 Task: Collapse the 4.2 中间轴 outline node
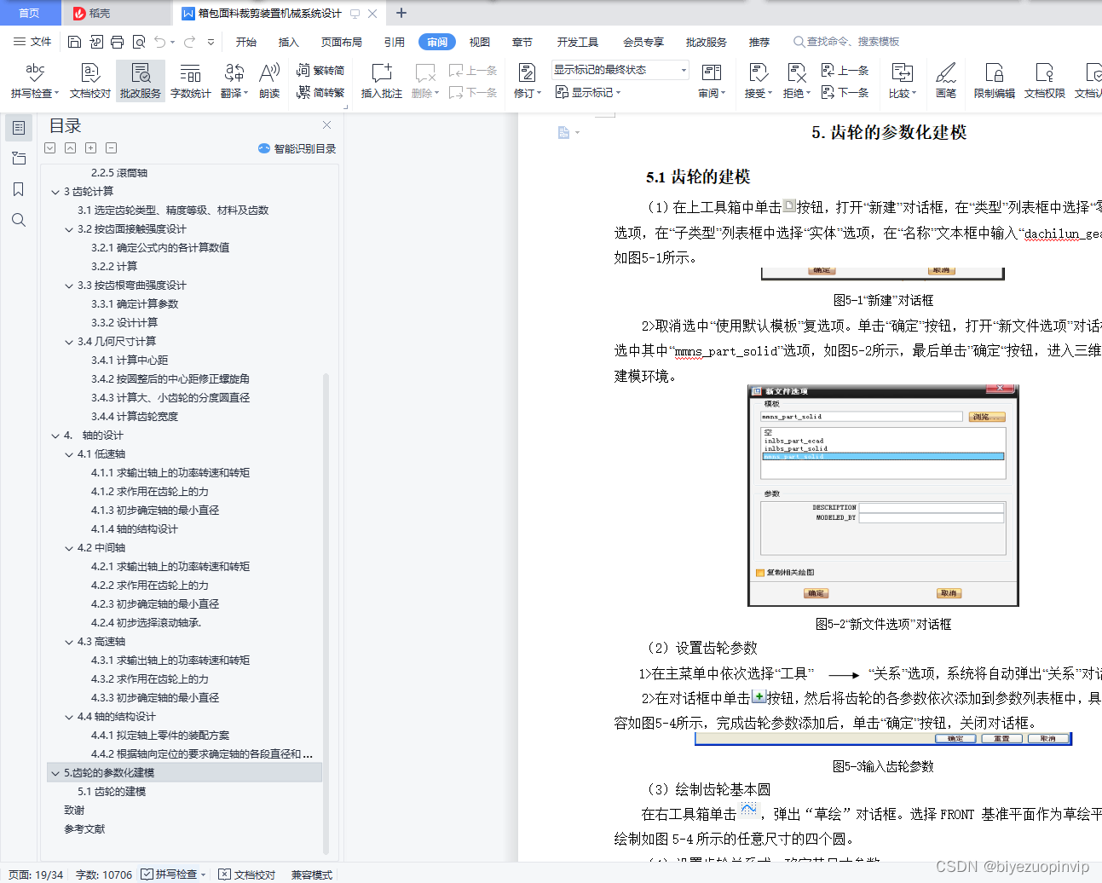[69, 548]
